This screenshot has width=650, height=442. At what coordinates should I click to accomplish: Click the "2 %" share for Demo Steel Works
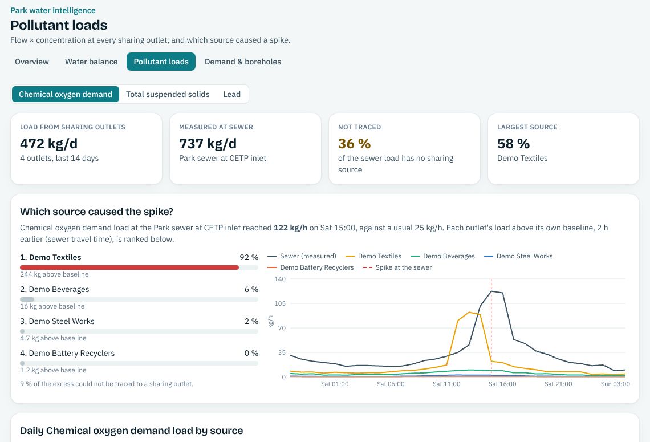click(x=251, y=321)
